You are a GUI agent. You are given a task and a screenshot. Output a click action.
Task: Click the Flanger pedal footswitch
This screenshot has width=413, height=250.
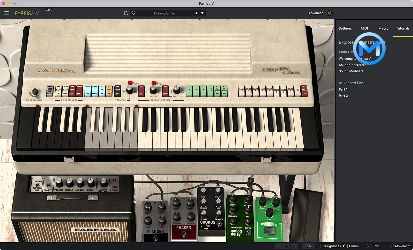pyautogui.click(x=156, y=238)
